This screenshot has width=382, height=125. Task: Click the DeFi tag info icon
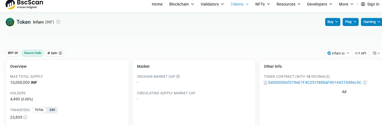(x=60, y=53)
